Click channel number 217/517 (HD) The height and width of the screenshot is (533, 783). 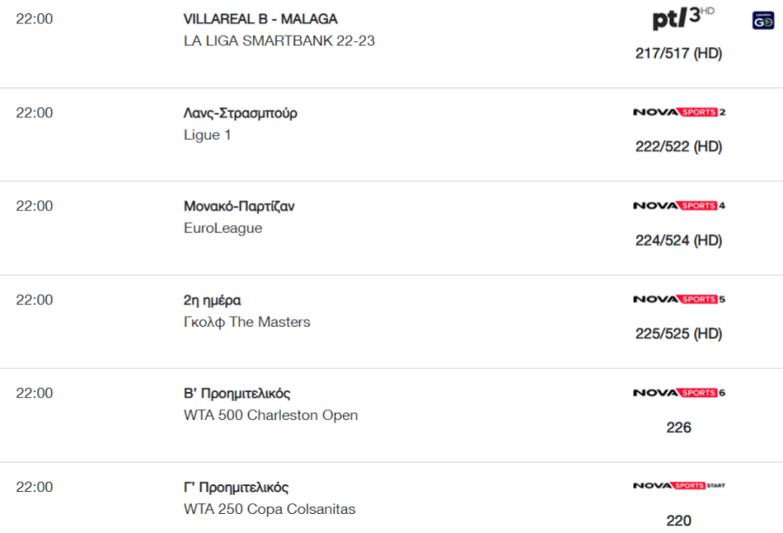tap(679, 53)
